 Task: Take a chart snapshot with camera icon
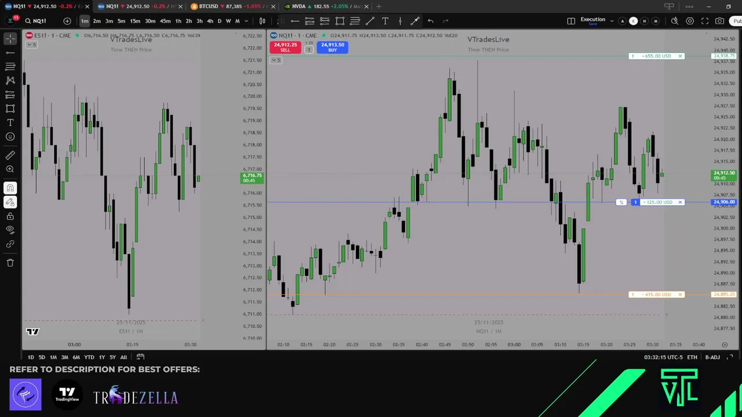719,21
